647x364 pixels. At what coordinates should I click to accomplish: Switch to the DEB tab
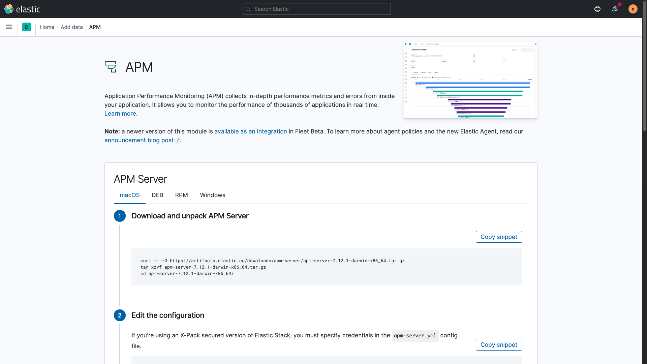coord(157,195)
